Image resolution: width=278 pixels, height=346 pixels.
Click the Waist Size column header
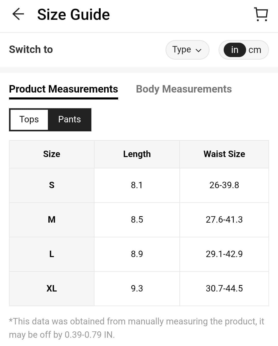point(224,154)
